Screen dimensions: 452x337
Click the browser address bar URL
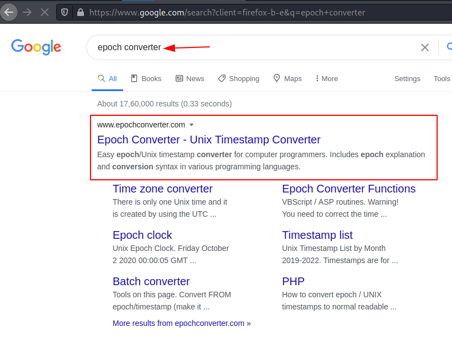[x=227, y=13]
